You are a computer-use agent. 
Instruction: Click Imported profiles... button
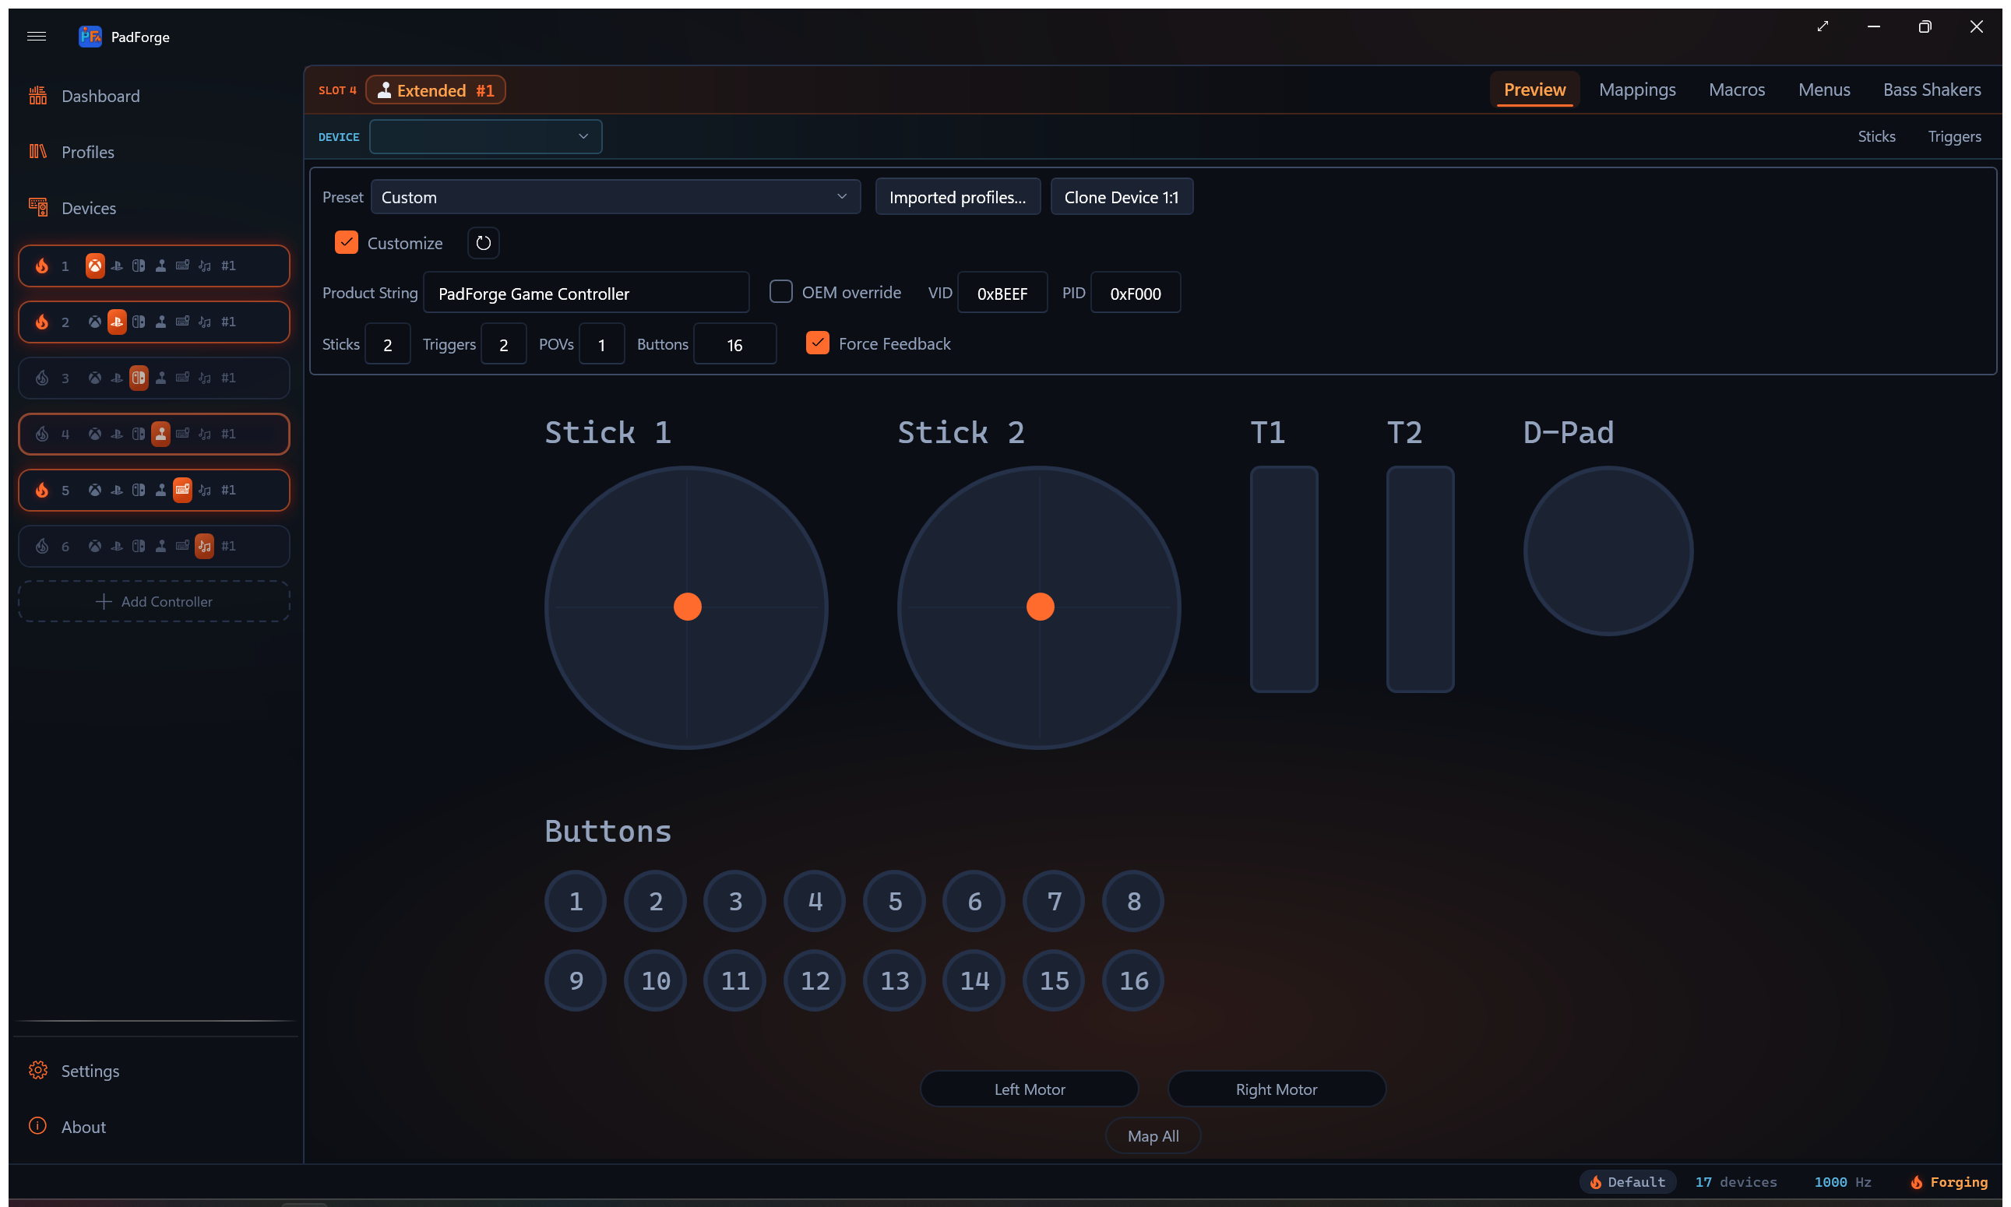(957, 197)
